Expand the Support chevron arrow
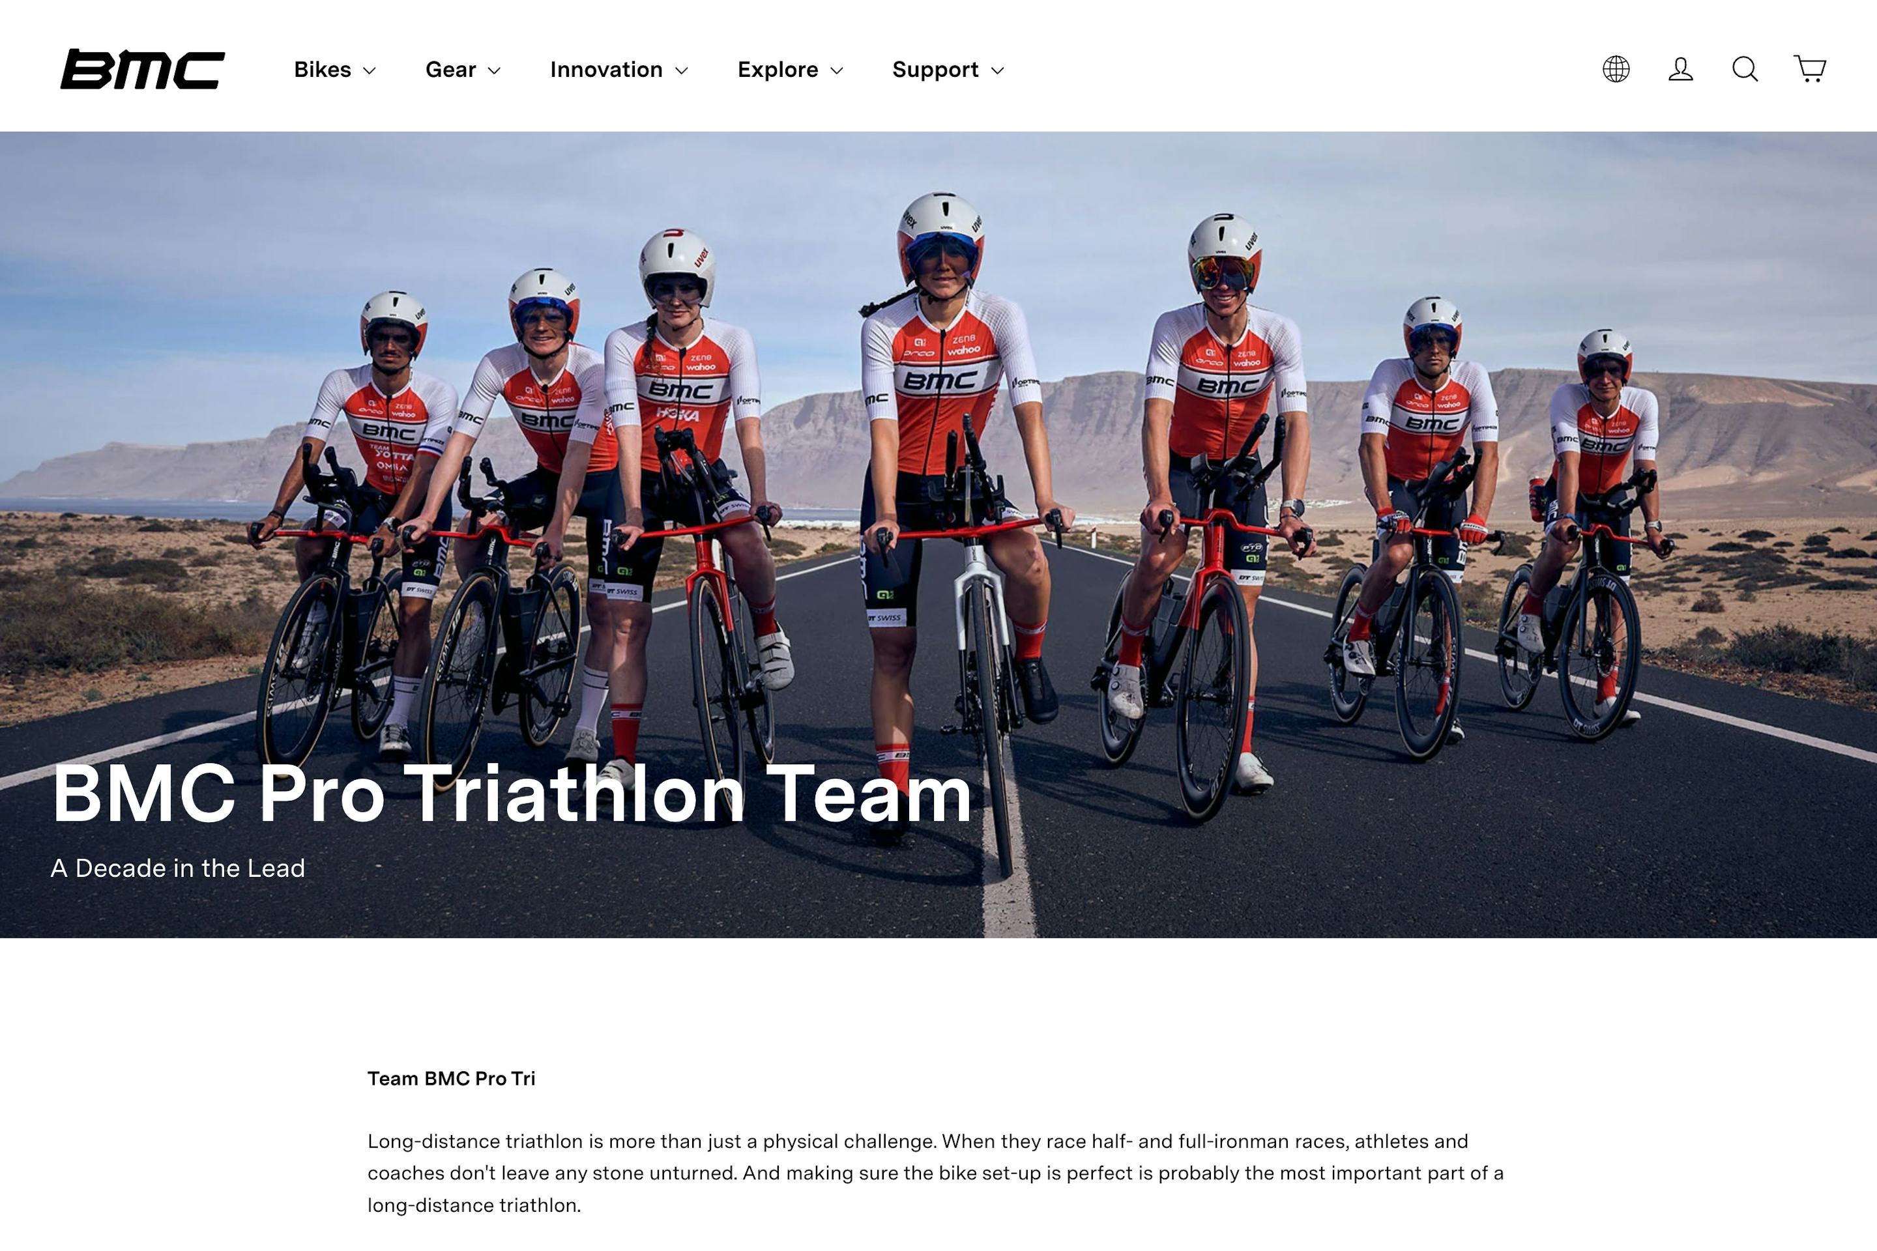This screenshot has width=1877, height=1251. [x=998, y=71]
